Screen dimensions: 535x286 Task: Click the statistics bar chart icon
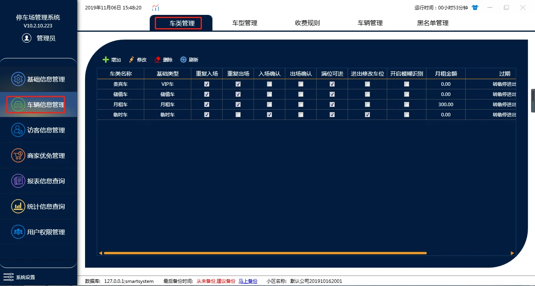(18, 206)
